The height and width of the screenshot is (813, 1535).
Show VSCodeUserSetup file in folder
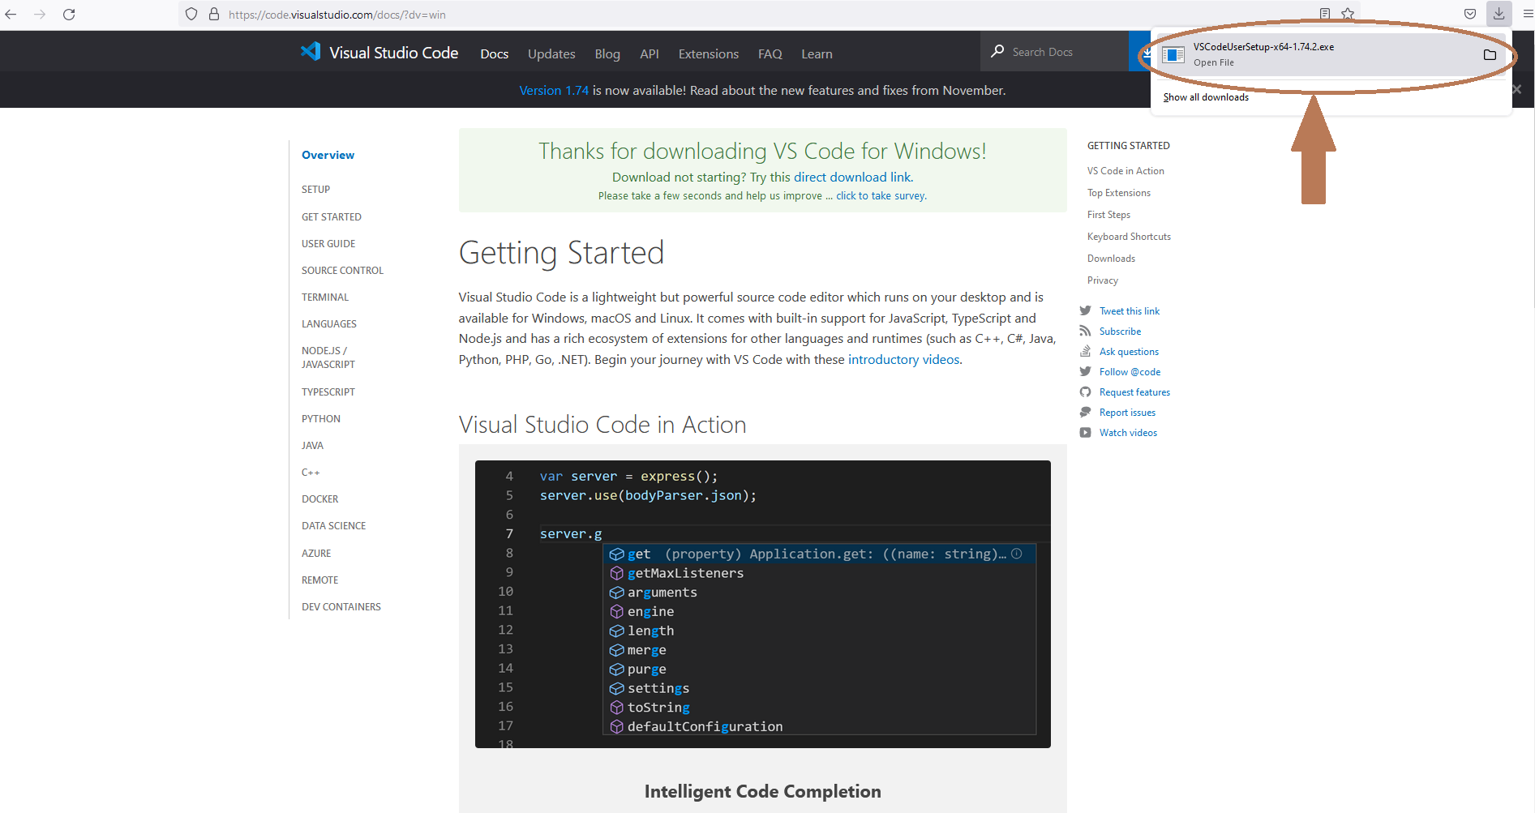[1490, 55]
